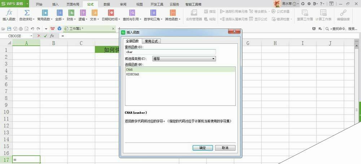The width and height of the screenshot is (361, 164).
Task: Open the quick access toolbar customize arrow
Action: pyautogui.click(x=46, y=29)
